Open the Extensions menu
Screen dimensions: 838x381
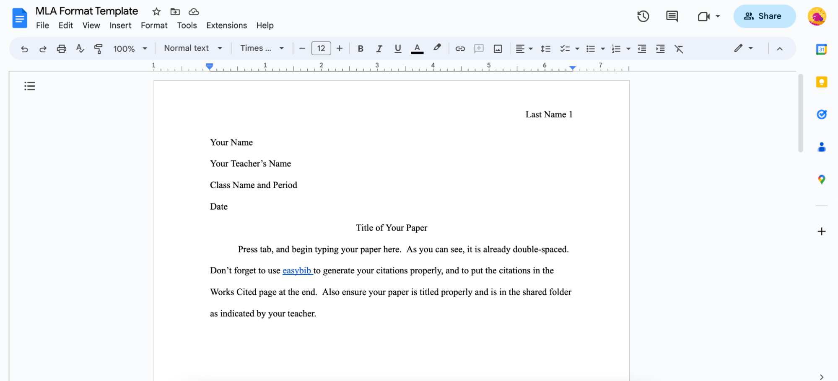click(226, 25)
